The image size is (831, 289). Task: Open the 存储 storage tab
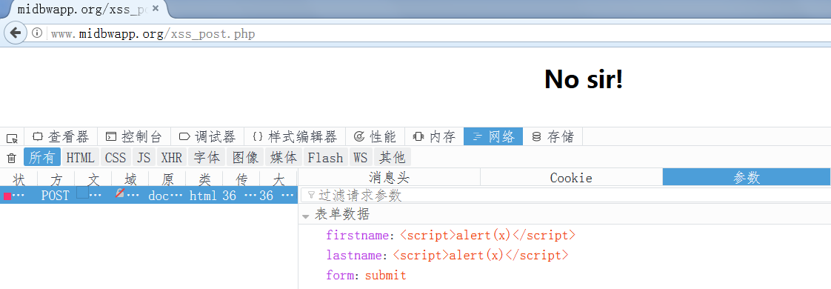pos(553,137)
